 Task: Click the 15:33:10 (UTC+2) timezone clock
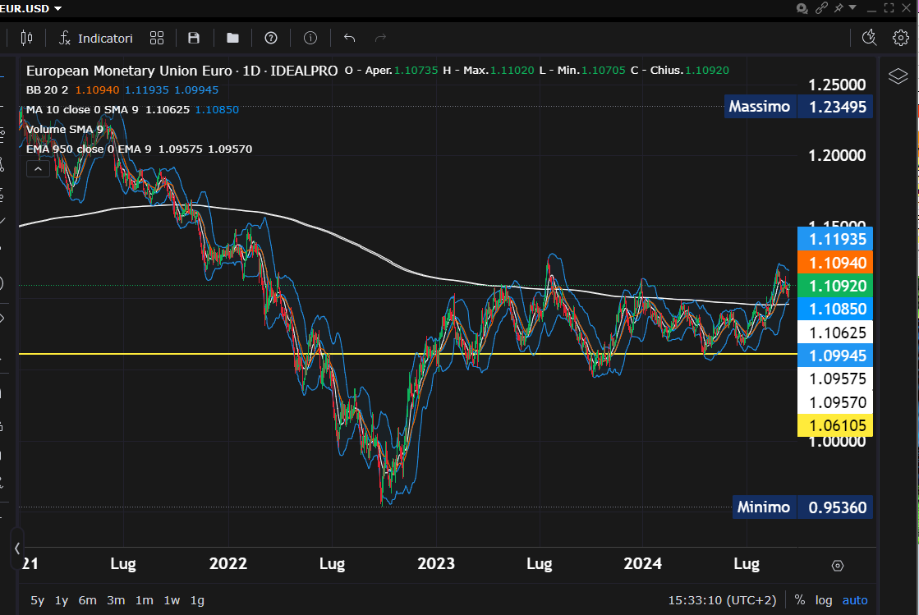pos(723,600)
